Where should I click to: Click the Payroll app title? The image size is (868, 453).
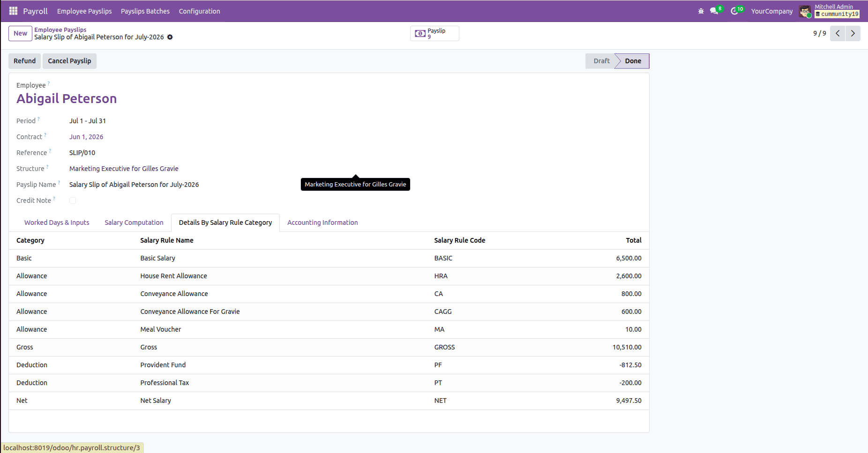tap(35, 11)
